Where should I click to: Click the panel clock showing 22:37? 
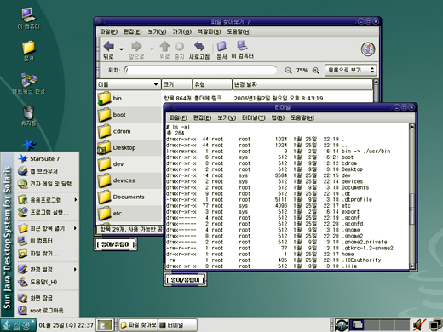[x=66, y=325]
